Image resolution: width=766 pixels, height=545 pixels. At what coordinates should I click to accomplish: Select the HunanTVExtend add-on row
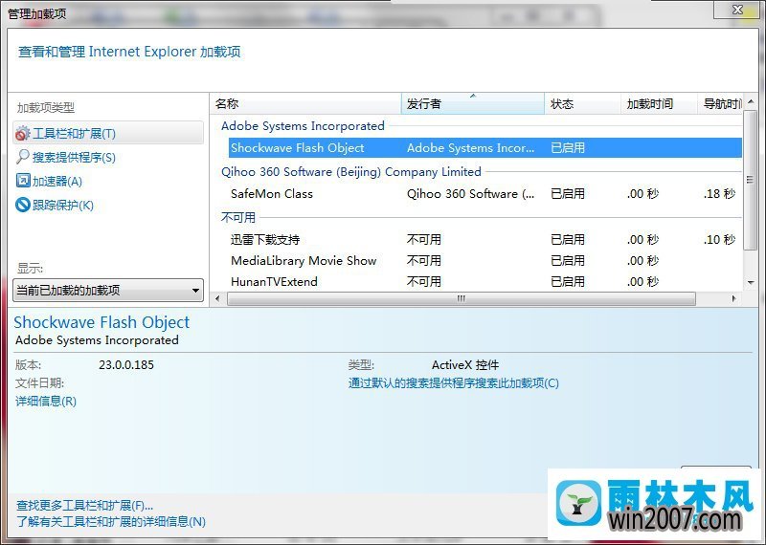pos(485,281)
